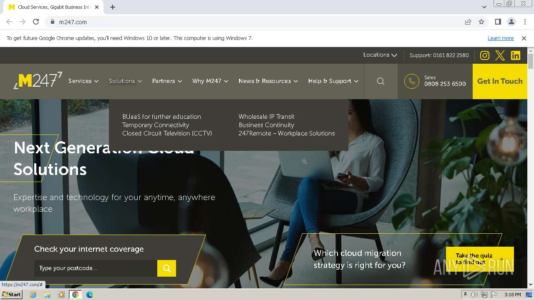Close the Cloud Services browser tab

point(97,7)
